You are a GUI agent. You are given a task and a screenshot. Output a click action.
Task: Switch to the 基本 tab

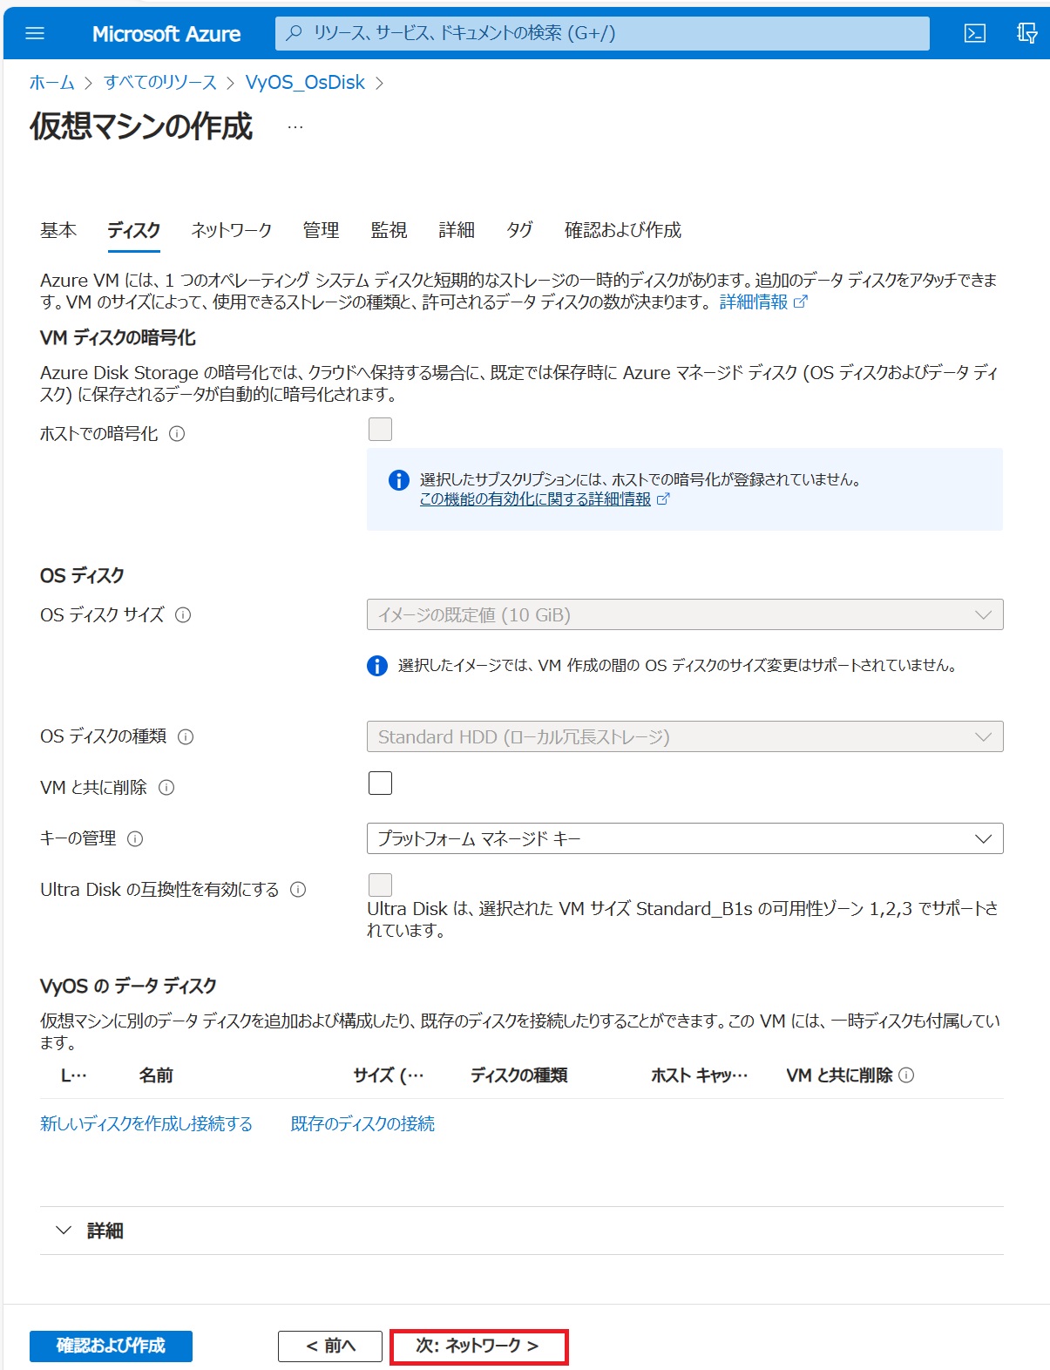(x=58, y=230)
